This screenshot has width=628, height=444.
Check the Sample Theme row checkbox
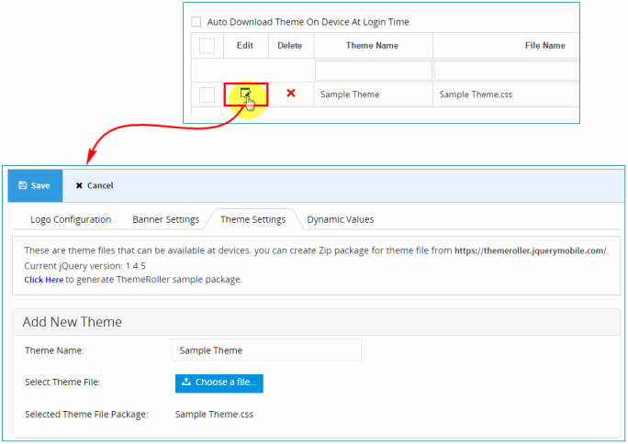(x=207, y=94)
